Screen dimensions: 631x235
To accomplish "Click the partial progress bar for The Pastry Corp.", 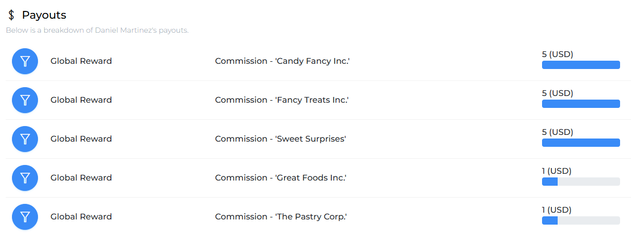I will pos(581,220).
